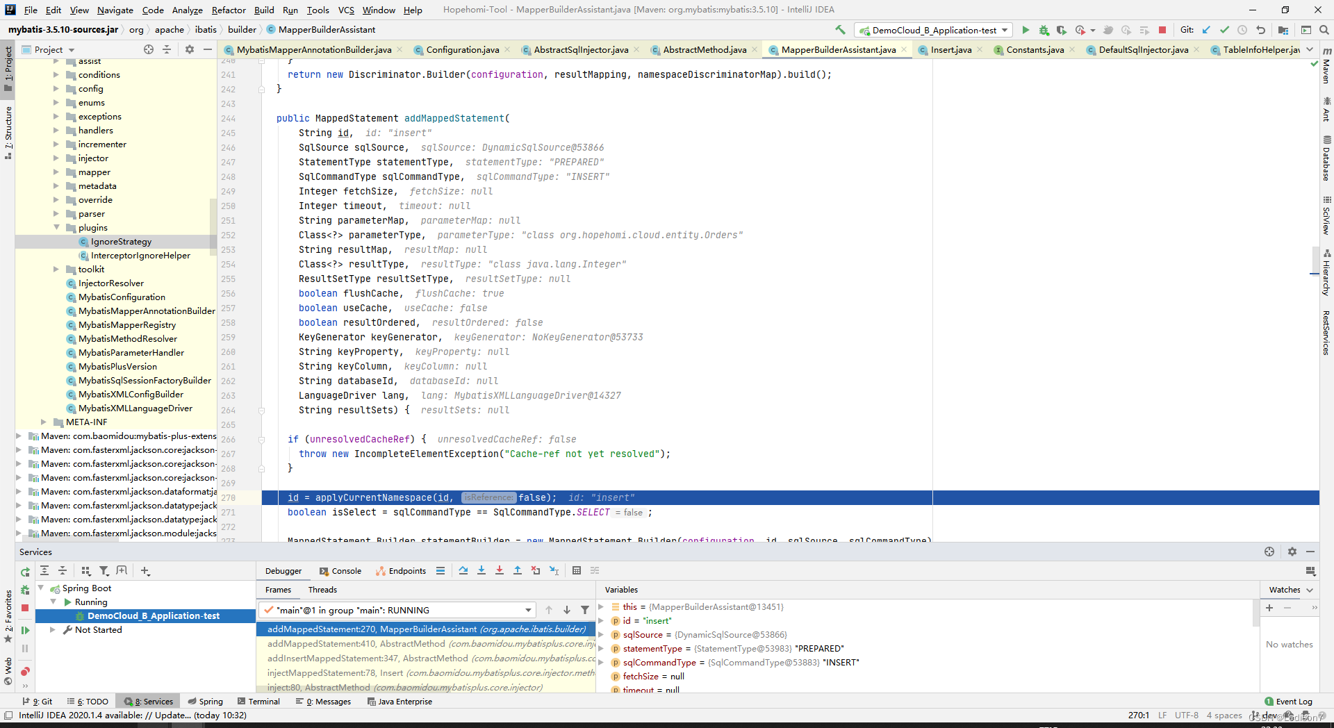Click the Evaluate Expression calculator icon
Viewport: 1334px width, 728px height.
577,570
